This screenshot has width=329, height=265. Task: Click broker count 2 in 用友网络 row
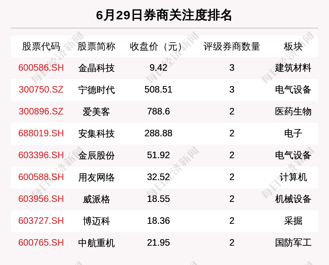[x=232, y=177]
